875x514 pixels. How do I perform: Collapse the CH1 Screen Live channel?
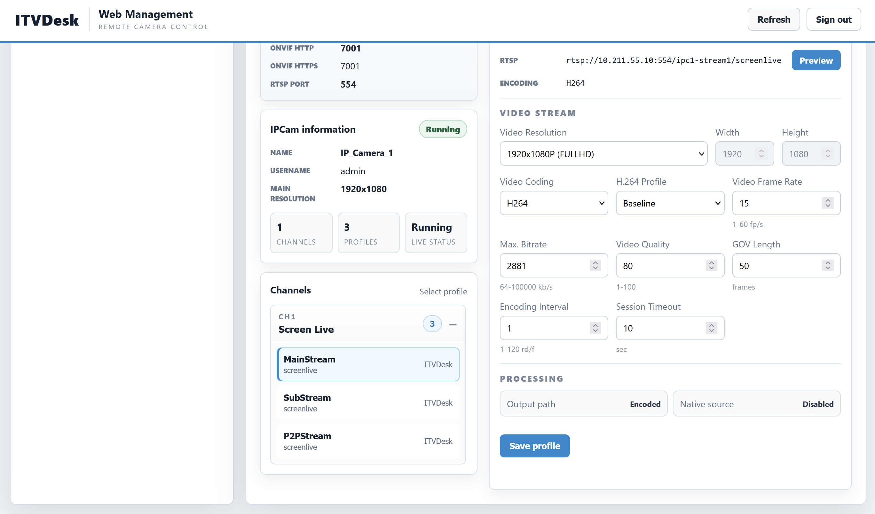tap(453, 324)
